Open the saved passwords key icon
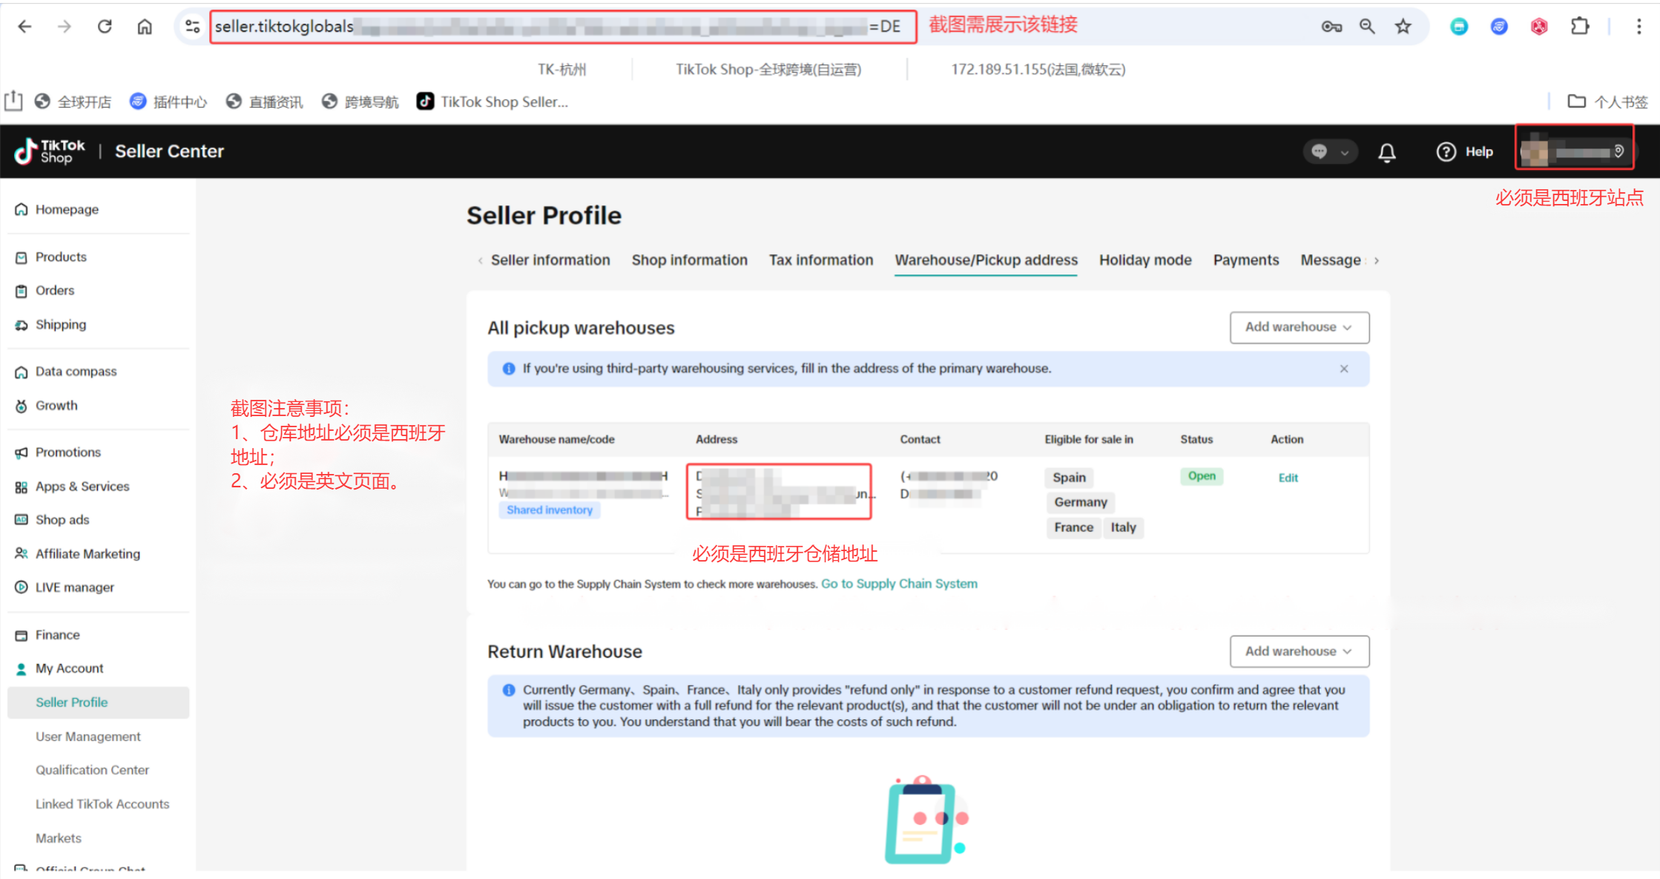Screen dimensions: 1660x879 tap(1331, 27)
